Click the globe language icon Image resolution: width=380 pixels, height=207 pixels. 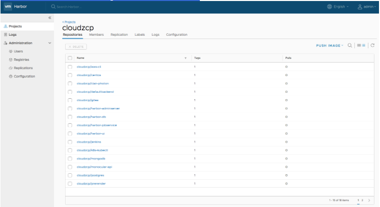coord(330,7)
